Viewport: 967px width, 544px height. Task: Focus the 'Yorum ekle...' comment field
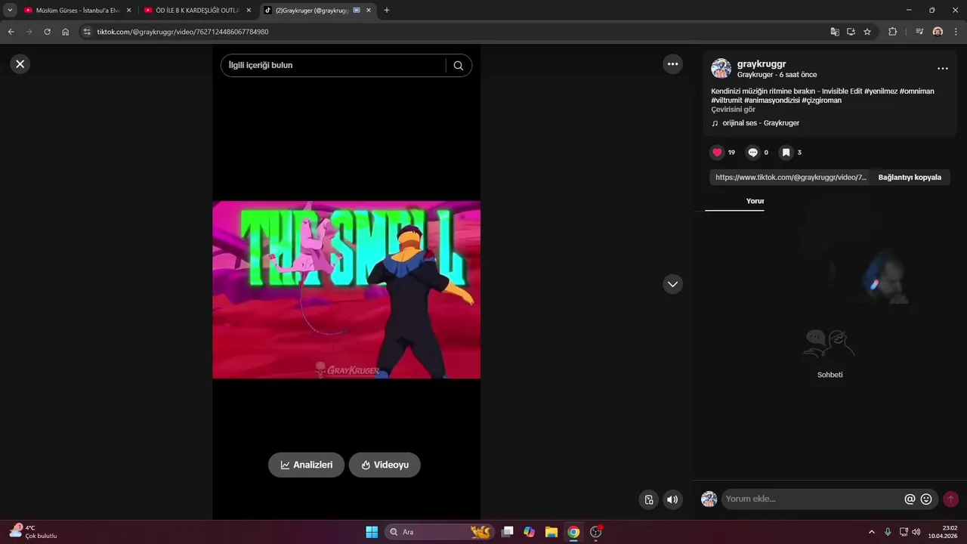(x=812, y=499)
